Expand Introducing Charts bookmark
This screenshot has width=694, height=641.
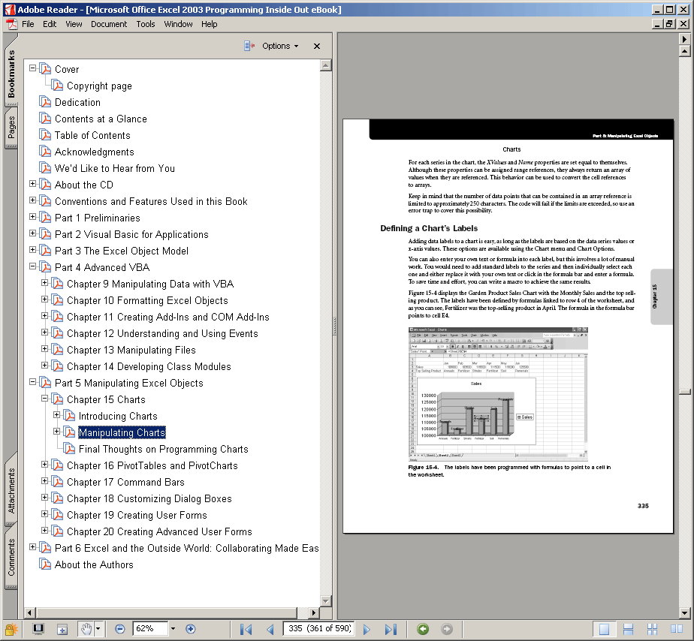(x=56, y=415)
